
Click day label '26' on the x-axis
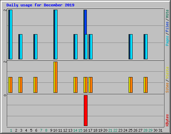[135, 130]
